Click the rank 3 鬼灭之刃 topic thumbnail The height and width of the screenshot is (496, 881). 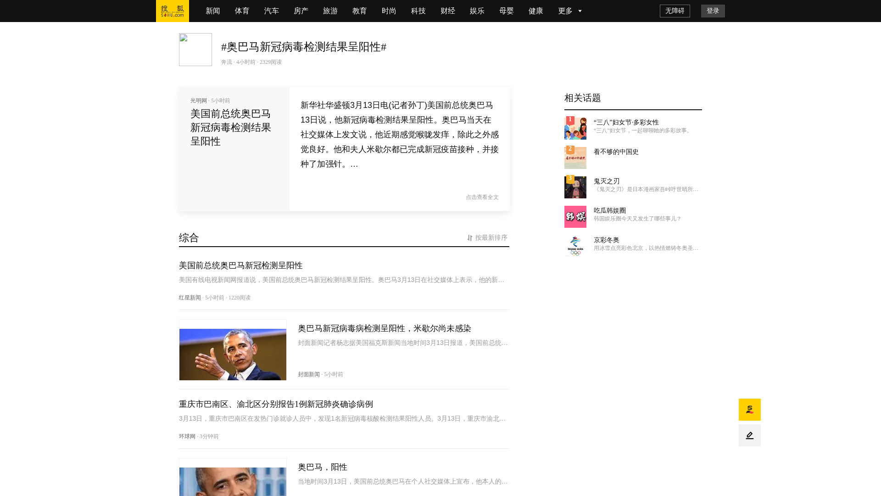tap(575, 187)
